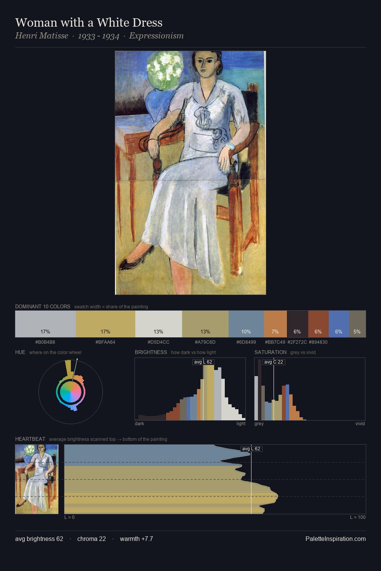Click the small painting thumbnail in Heartbeat
This screenshot has width=381, height=571.
coord(37,479)
